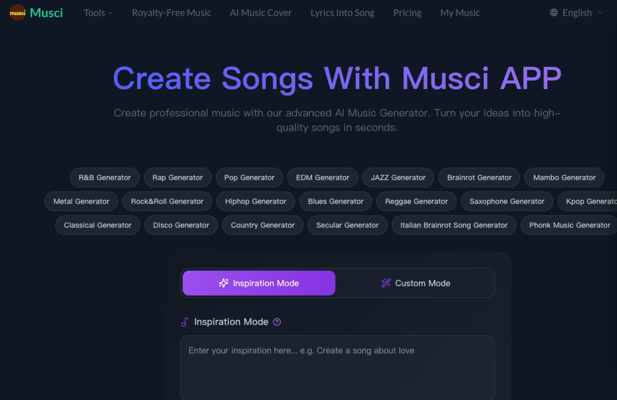Viewport: 617px width, 400px height.
Task: Open Royalty-Free Music page
Action: (x=171, y=13)
